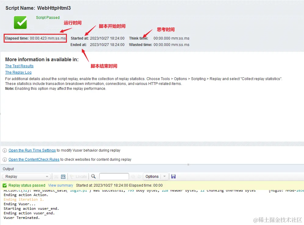Select the 'Starting action vuser_end.' log line
Screen dimensions: 304x225
tap(31, 209)
